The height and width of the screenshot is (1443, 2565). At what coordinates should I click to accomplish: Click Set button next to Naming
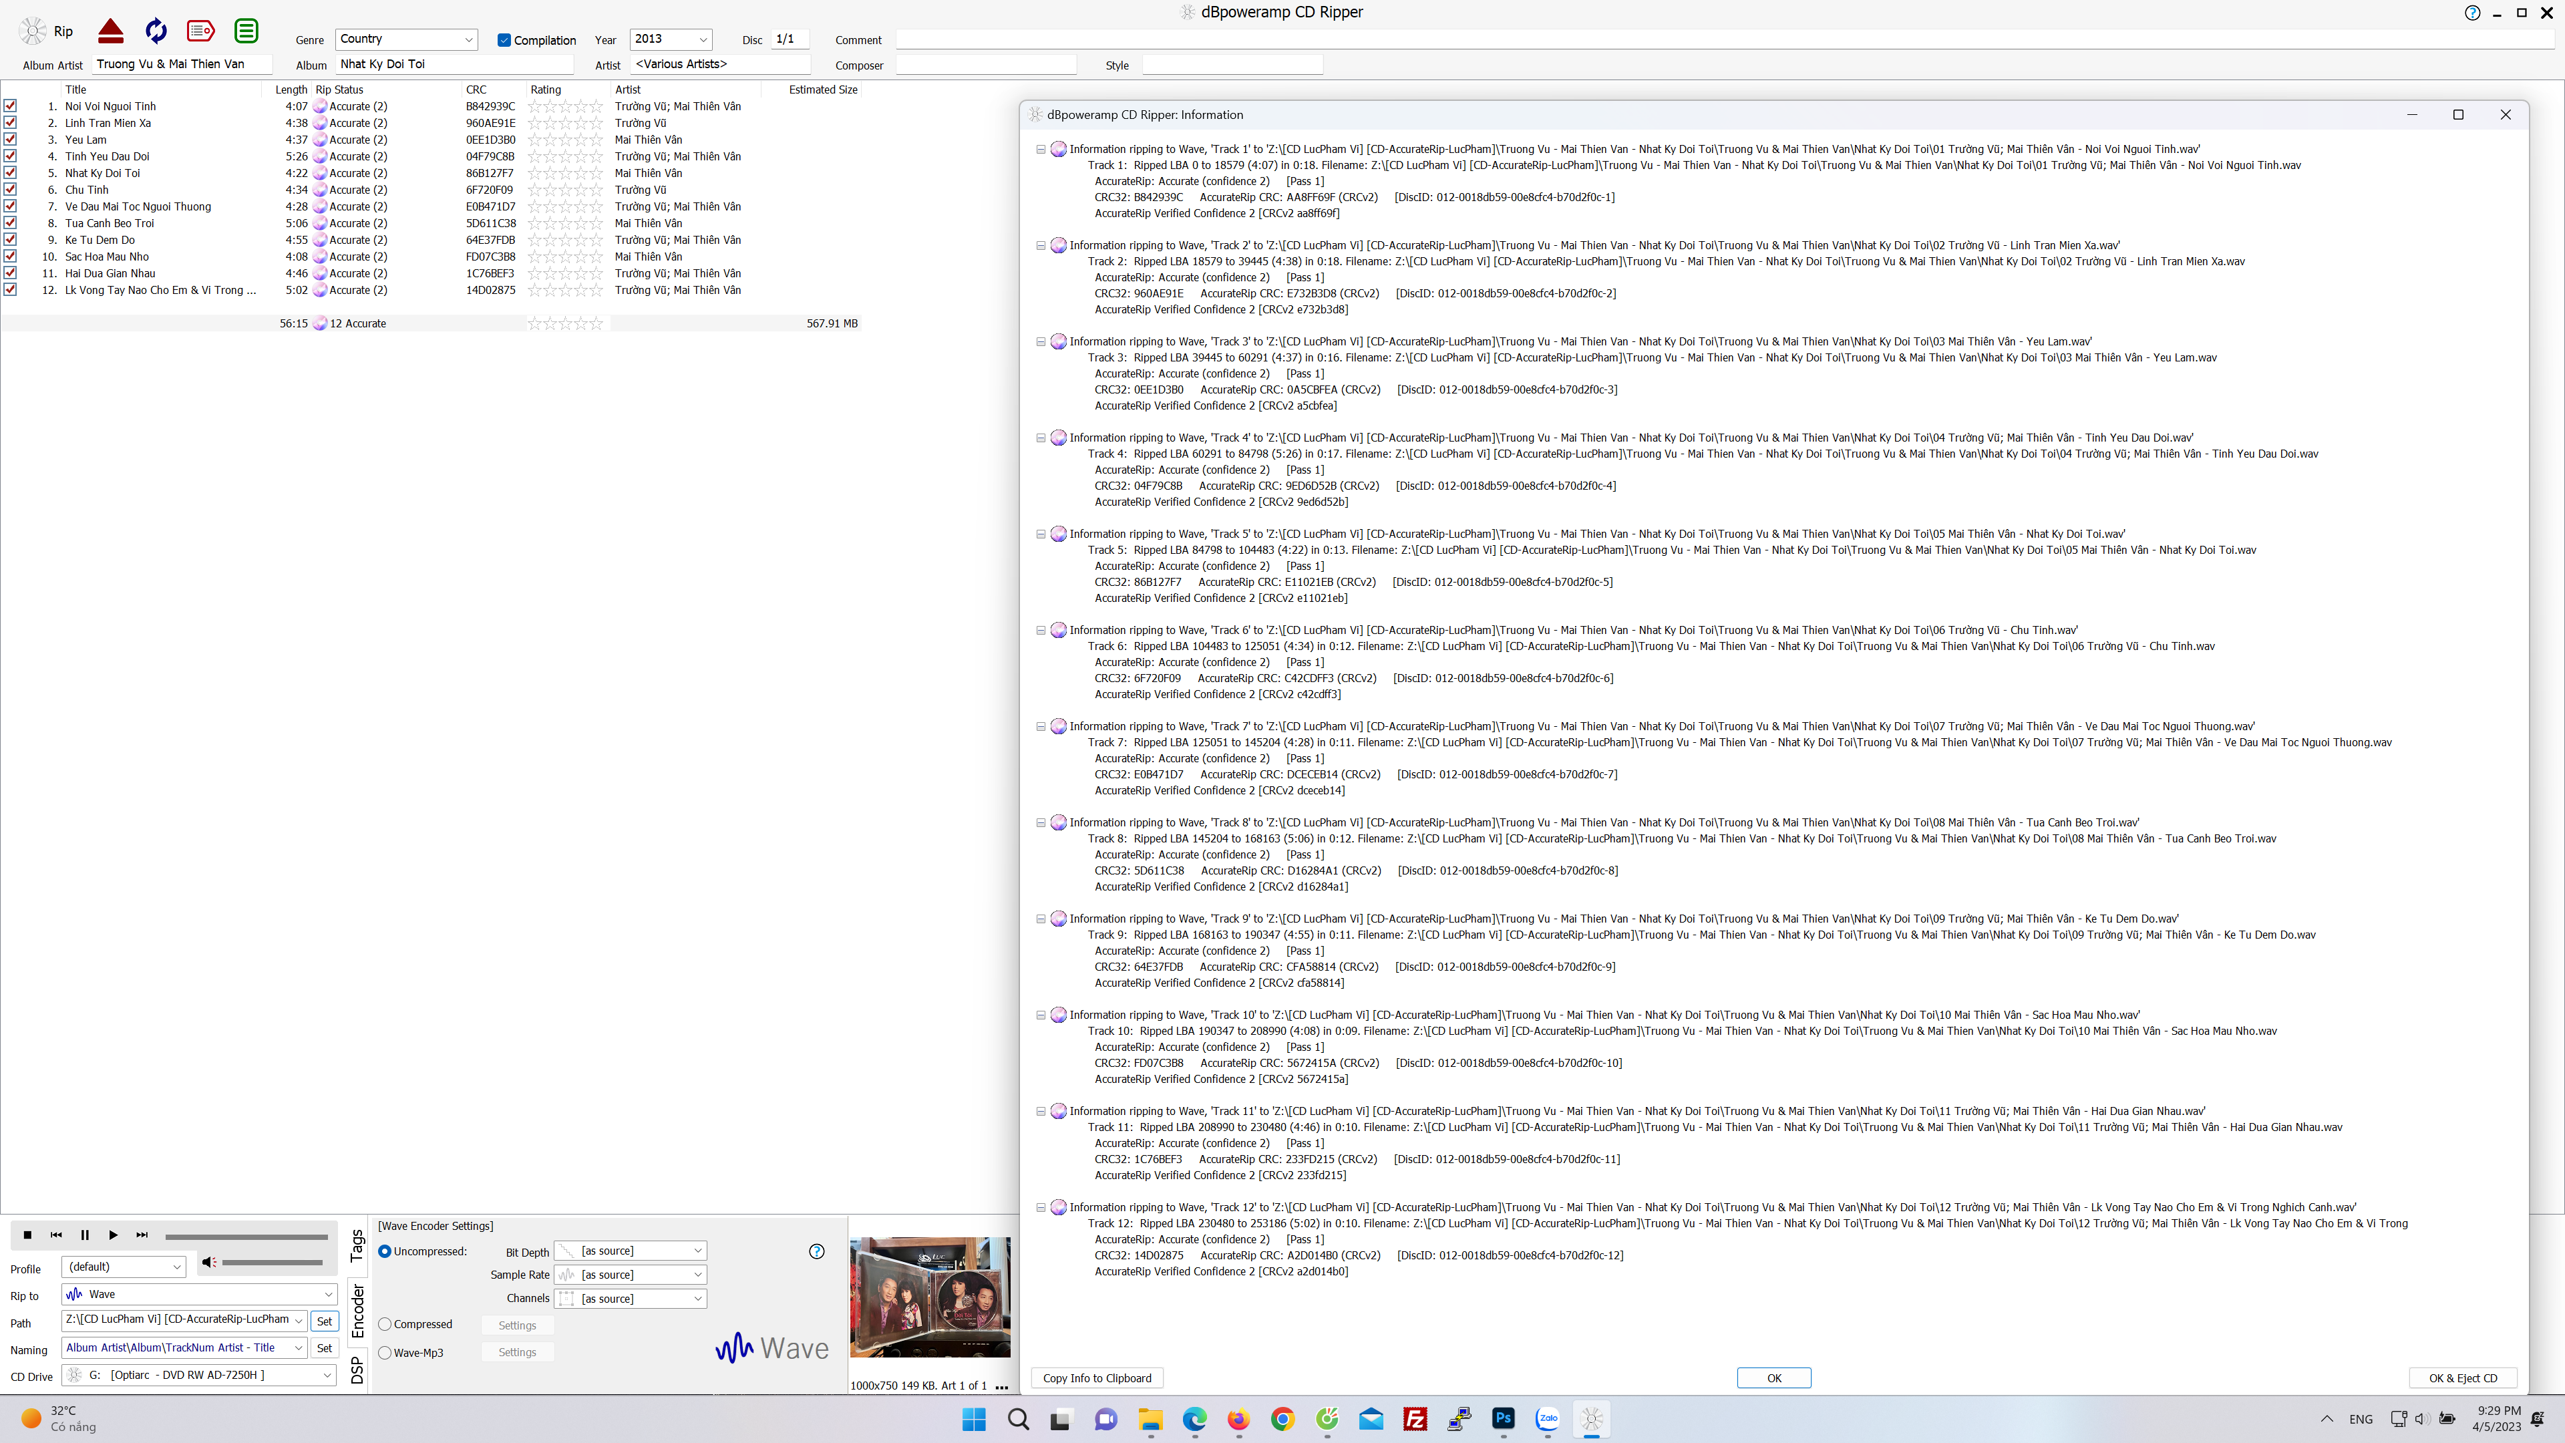pos(325,1348)
